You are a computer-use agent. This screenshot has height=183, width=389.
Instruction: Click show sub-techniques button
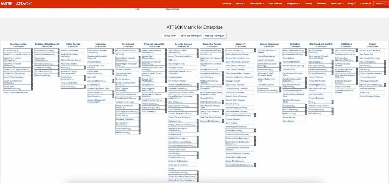click(191, 36)
